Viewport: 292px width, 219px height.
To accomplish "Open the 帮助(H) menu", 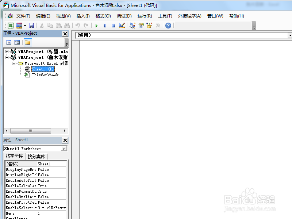I will click(237, 16).
